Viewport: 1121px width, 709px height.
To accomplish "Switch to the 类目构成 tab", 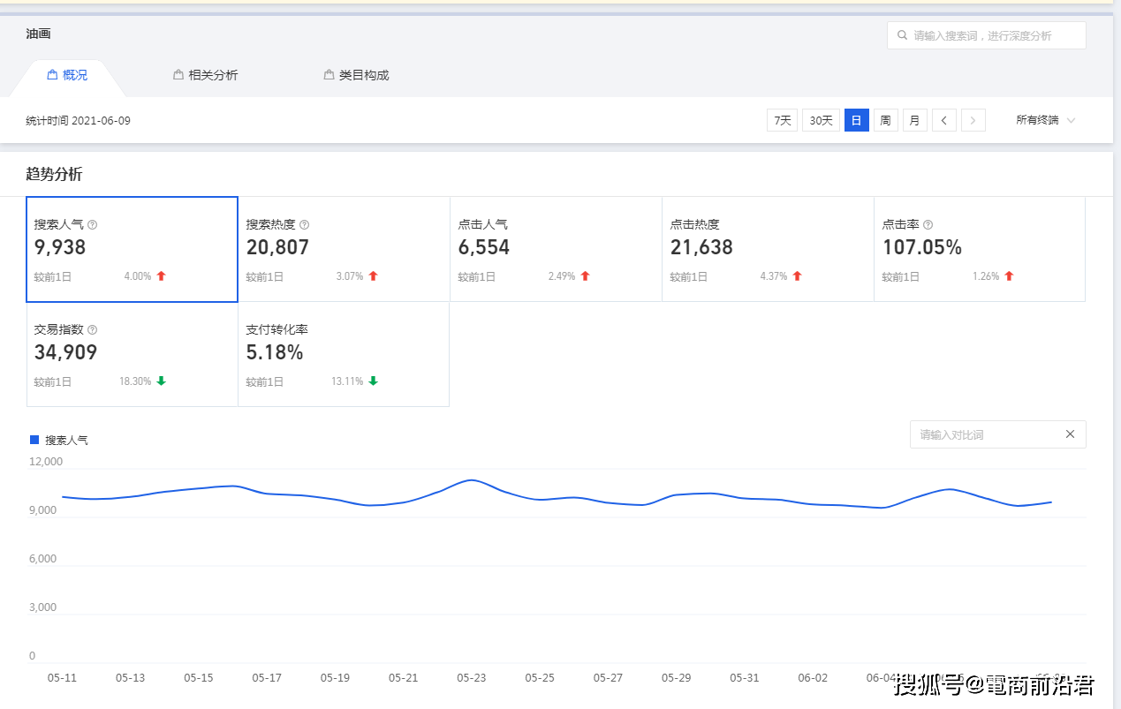I will 356,75.
